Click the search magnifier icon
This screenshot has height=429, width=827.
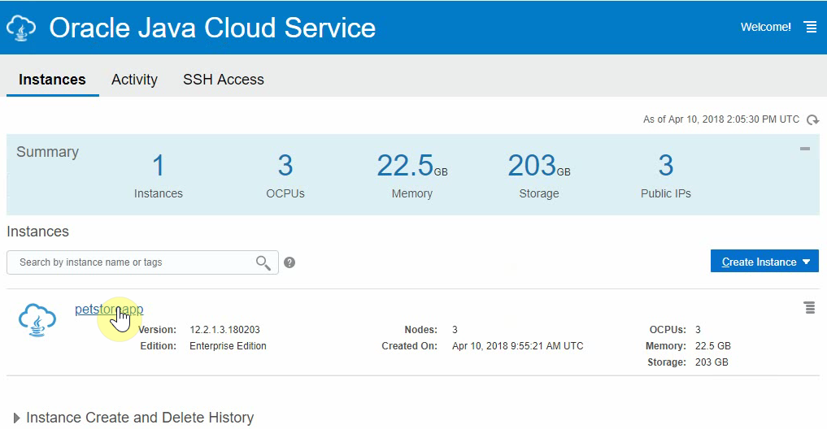pos(263,262)
